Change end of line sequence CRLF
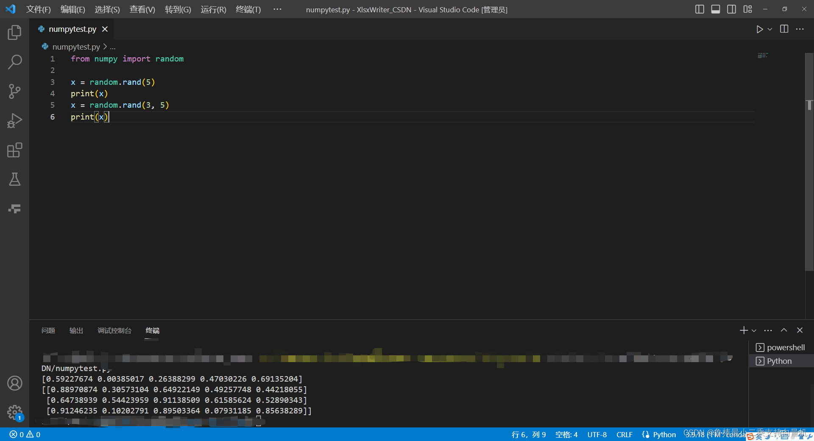Image resolution: width=814 pixels, height=441 pixels. [x=624, y=435]
